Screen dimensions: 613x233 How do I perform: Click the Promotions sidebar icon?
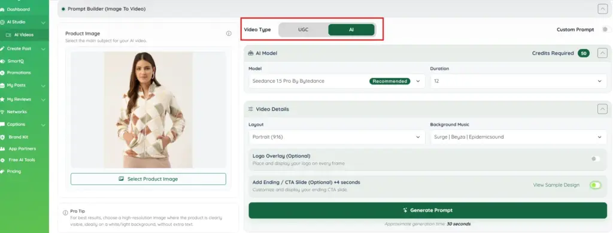click(2, 72)
